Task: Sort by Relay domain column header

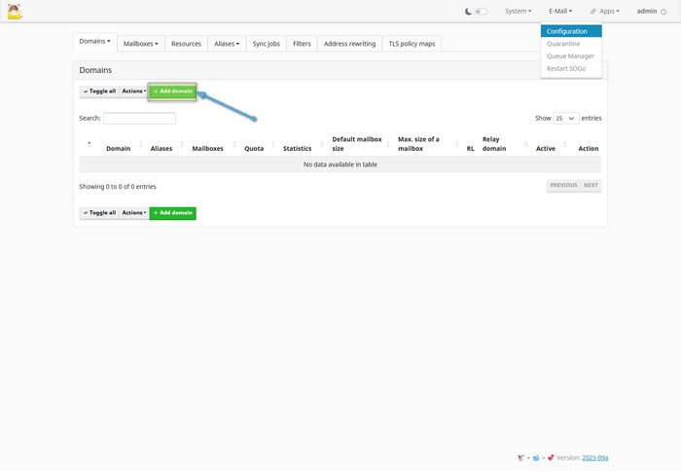Action: (494, 144)
